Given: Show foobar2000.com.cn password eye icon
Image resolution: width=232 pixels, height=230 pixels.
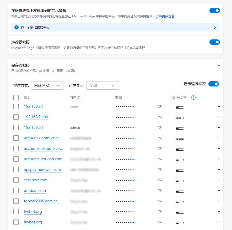Looking at the screenshot, I should tap(159, 201).
